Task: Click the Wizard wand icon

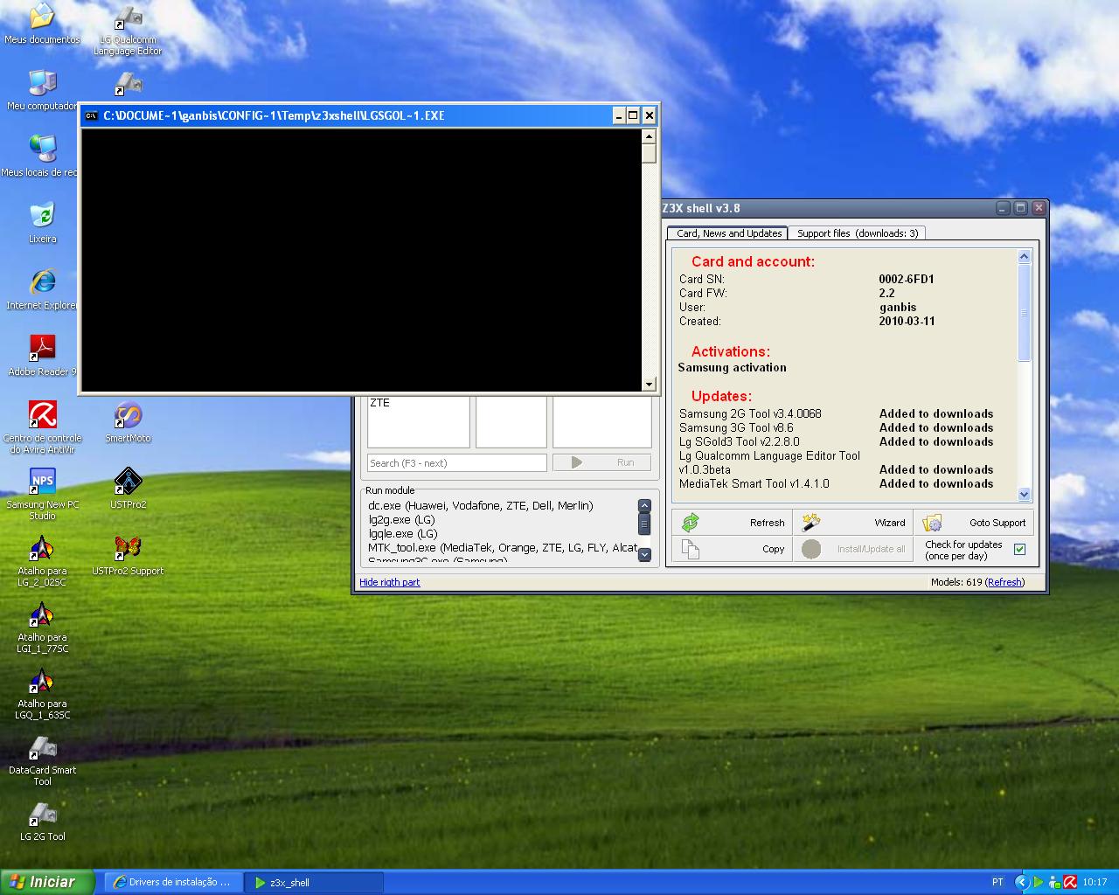Action: [x=811, y=523]
